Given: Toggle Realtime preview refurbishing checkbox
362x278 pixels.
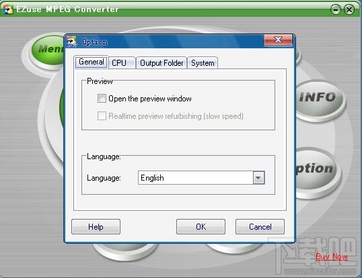Looking at the screenshot, I should click(x=102, y=116).
